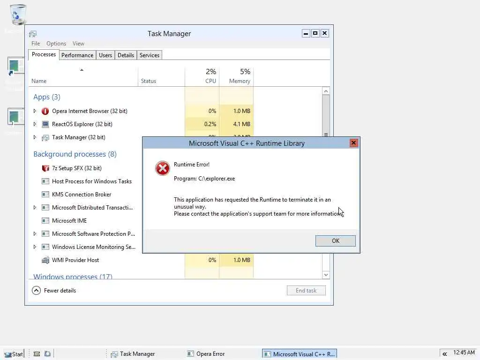This screenshot has width=480, height=360.
Task: Click the 12:45 AM clock
Action: pyautogui.click(x=464, y=352)
